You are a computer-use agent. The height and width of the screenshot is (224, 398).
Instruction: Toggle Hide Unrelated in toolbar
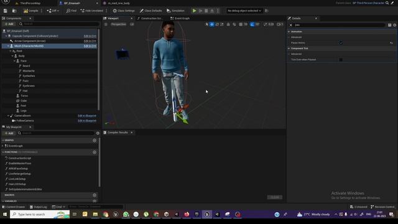pos(92,11)
